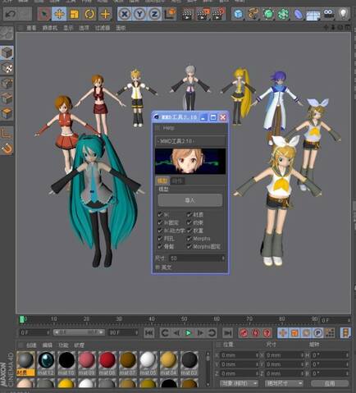Click Render to Picture Viewer icon

tap(203, 14)
